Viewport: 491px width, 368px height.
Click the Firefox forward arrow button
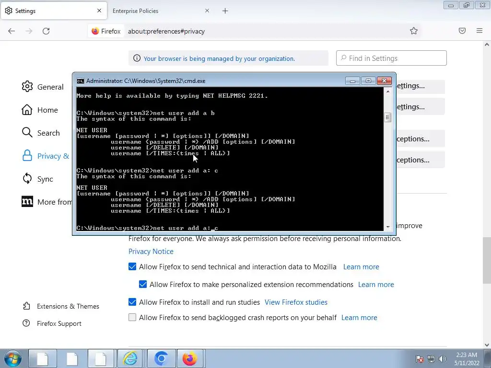(x=29, y=31)
